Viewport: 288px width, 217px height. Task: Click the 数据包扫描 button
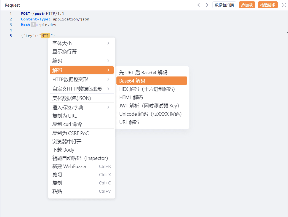224,5
